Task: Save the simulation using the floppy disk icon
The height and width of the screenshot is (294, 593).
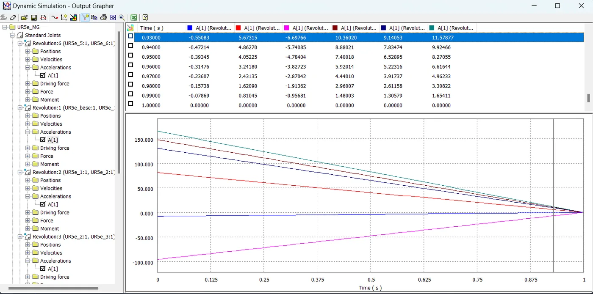Action: [x=34, y=18]
